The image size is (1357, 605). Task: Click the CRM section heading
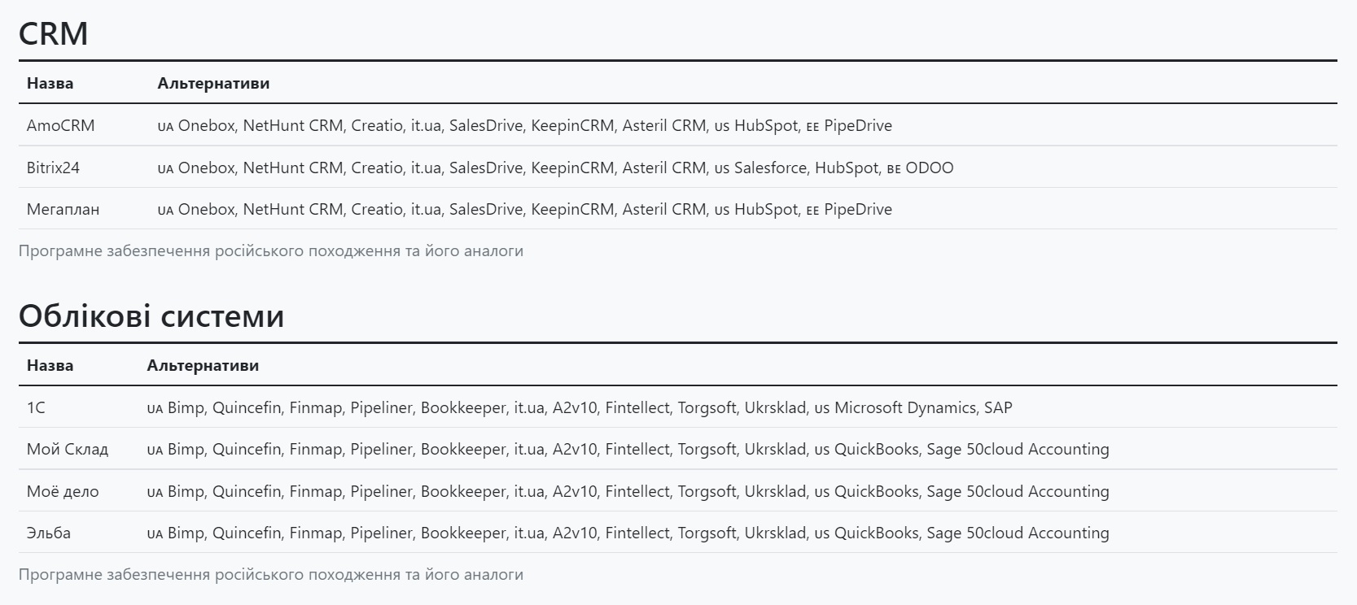point(53,33)
